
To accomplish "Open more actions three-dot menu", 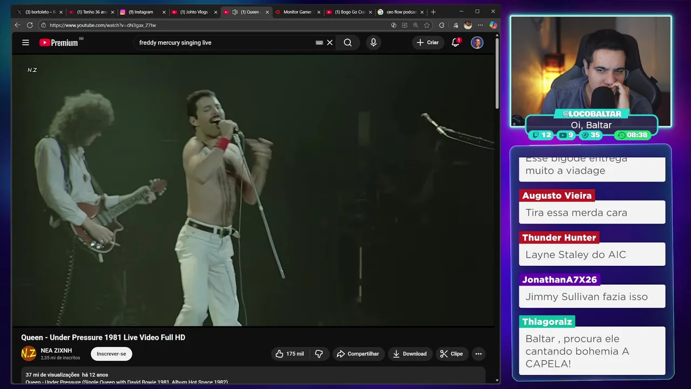I will [478, 354].
